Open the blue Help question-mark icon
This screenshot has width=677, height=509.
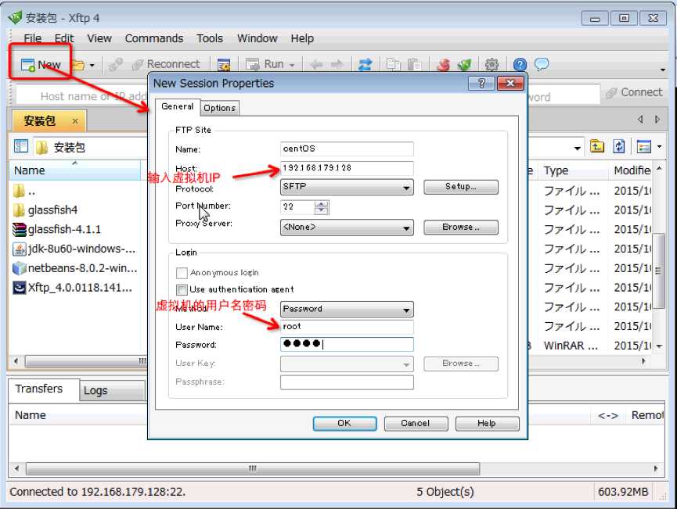pyautogui.click(x=520, y=65)
